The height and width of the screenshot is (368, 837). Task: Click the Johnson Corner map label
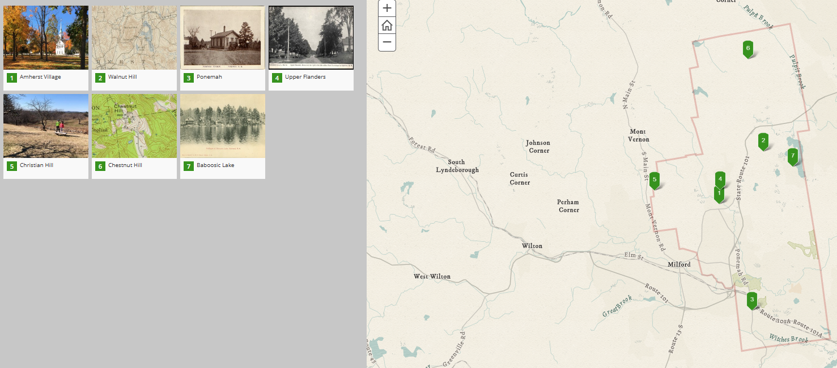[538, 147]
